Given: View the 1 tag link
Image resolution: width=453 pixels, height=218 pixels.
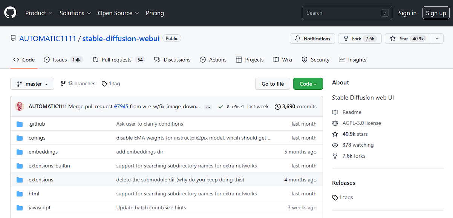Looking at the screenshot, I should point(111,84).
